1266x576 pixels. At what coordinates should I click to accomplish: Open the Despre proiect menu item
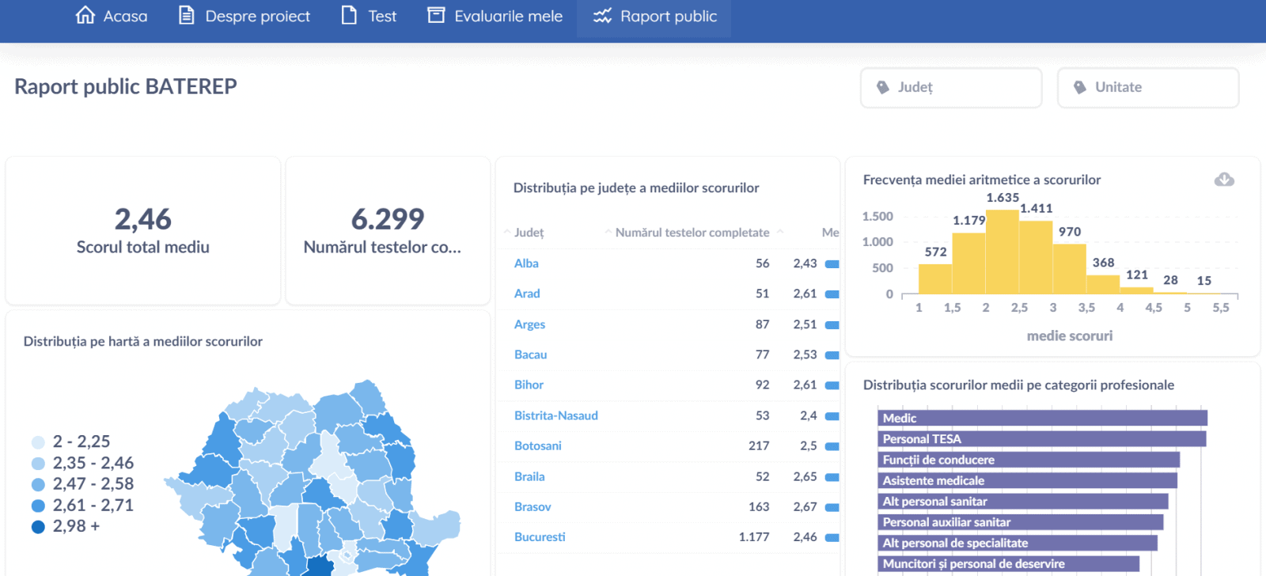244,16
